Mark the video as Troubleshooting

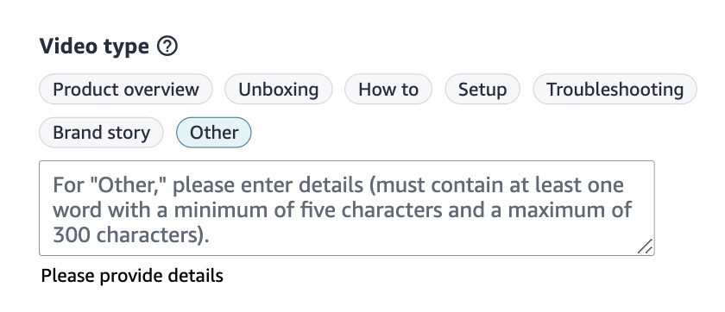coord(615,89)
